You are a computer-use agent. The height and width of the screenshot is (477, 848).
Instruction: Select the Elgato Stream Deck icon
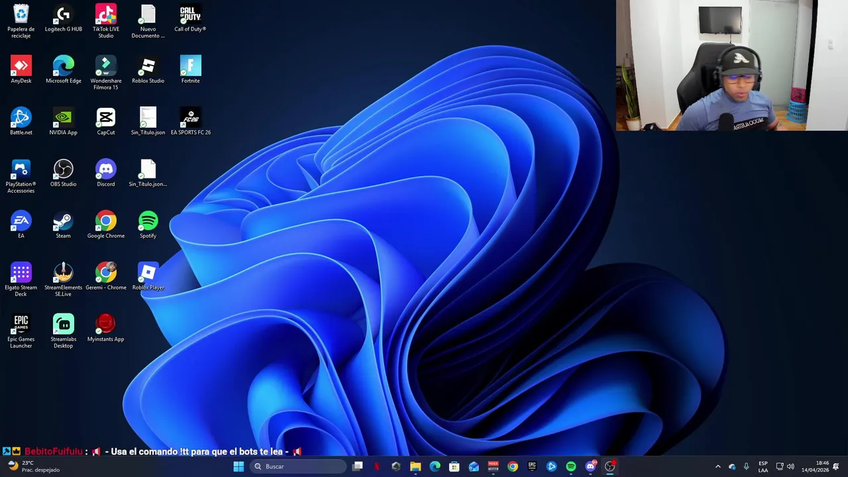pyautogui.click(x=21, y=280)
